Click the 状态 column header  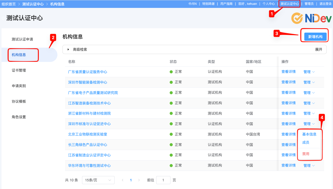[x=173, y=62]
